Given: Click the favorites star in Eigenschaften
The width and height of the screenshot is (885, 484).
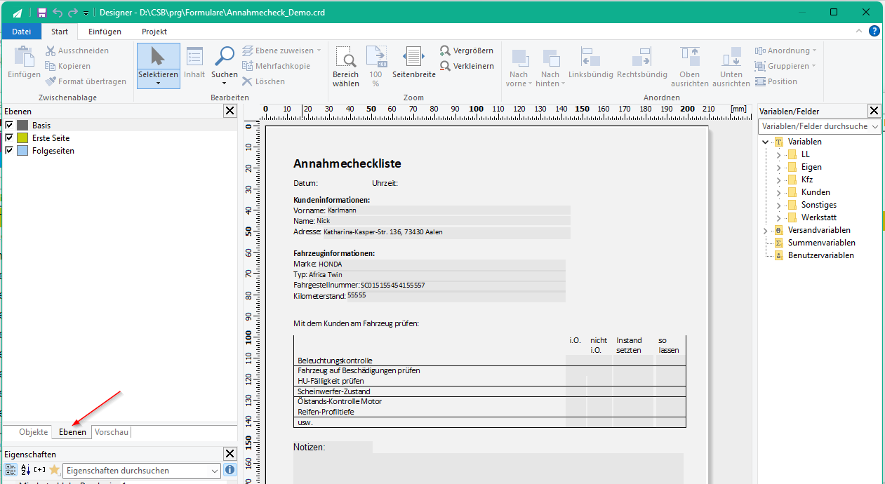Looking at the screenshot, I should [x=54, y=470].
